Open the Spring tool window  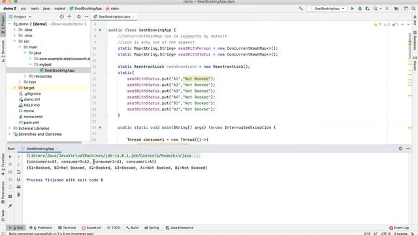click(x=152, y=228)
